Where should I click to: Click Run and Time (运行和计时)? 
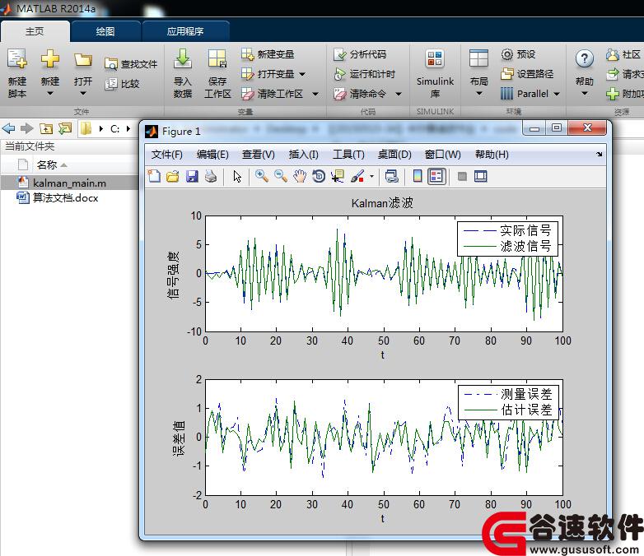pos(364,74)
